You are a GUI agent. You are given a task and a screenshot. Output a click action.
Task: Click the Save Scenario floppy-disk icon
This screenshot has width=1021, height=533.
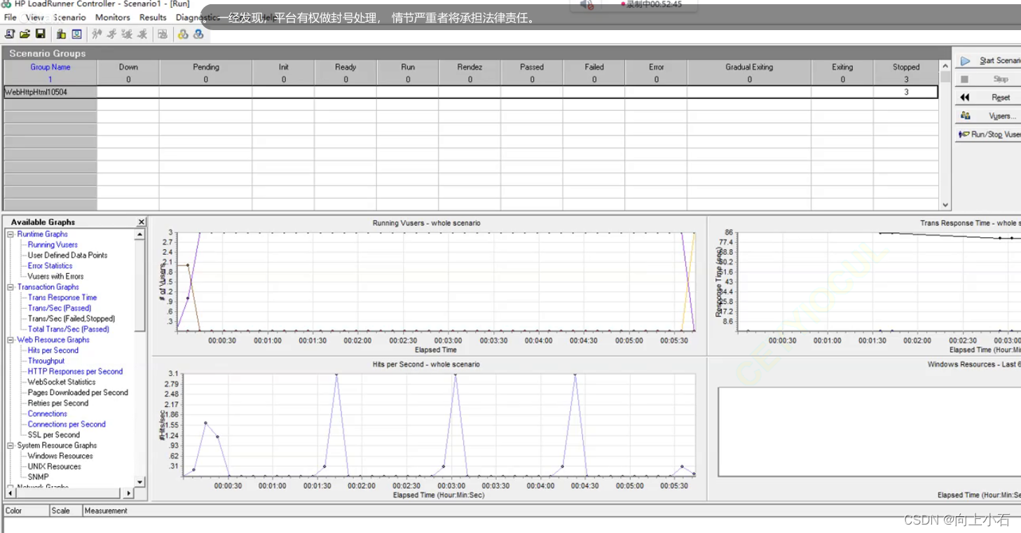(x=41, y=34)
